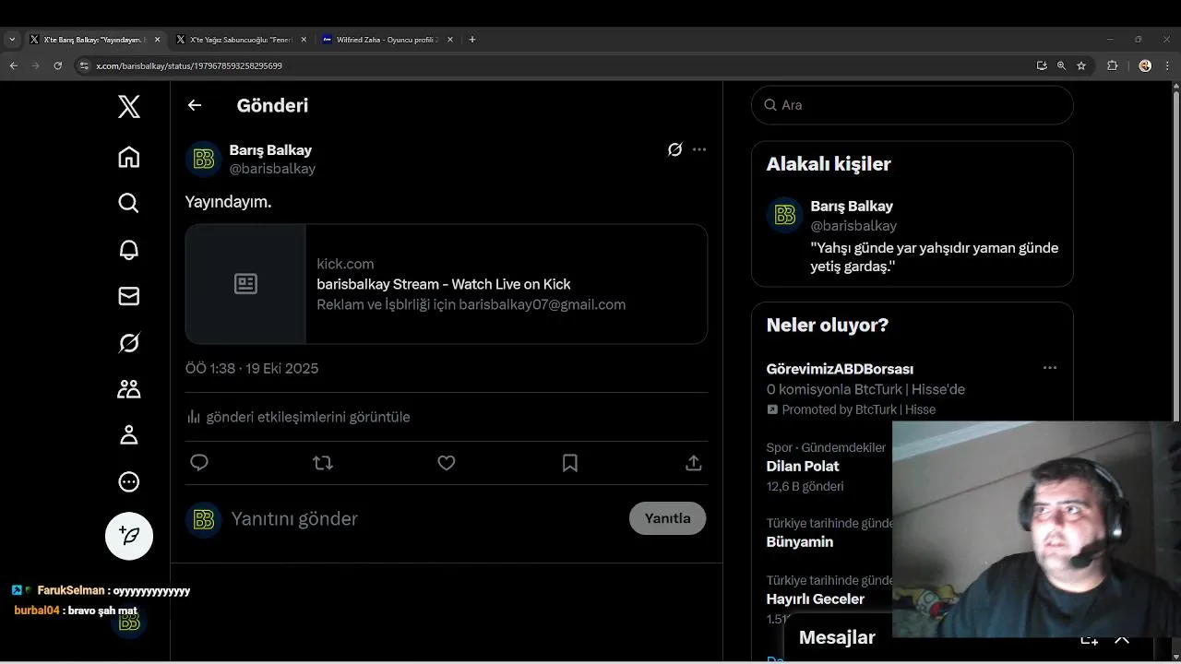Open the browser three-dot menu
Screen dimensions: 1181x664
1167,65
